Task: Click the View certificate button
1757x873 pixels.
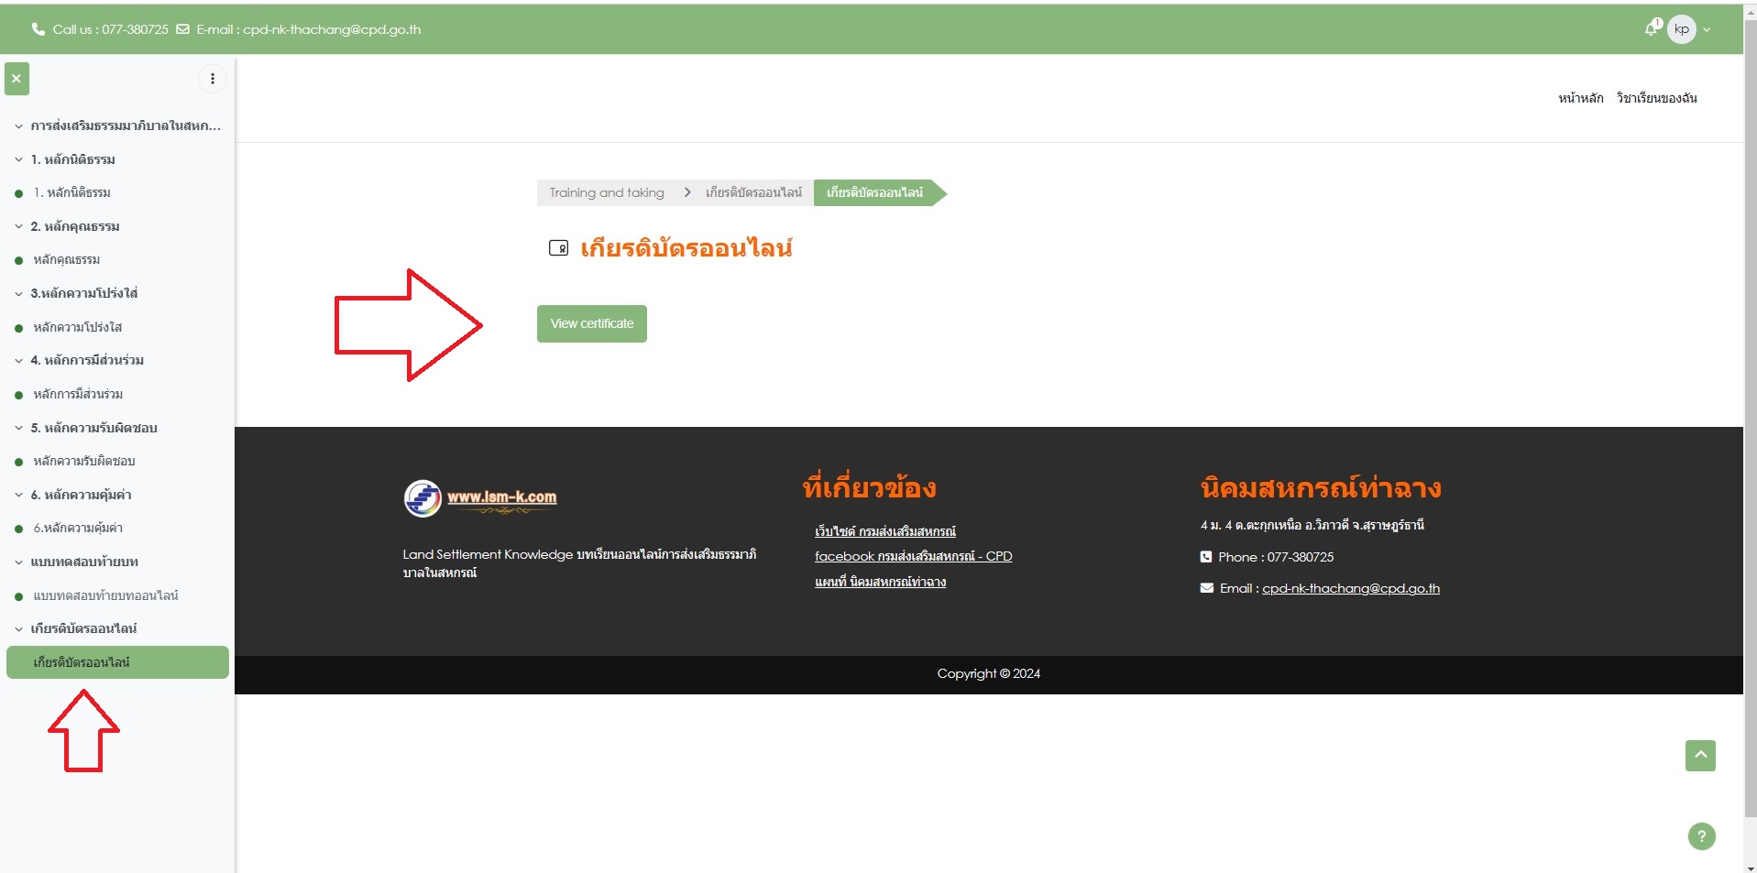Action: [591, 323]
